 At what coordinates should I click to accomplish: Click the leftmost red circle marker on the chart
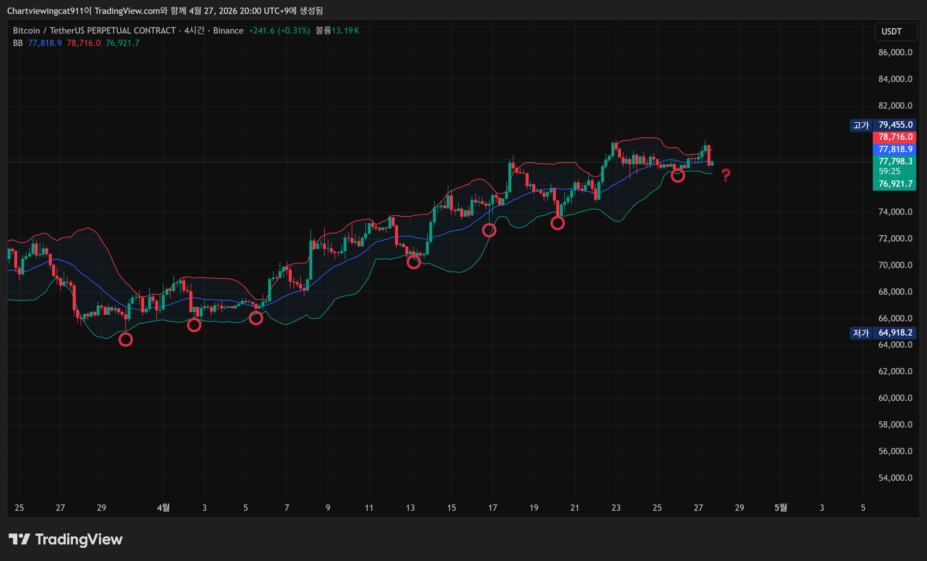[x=126, y=340]
